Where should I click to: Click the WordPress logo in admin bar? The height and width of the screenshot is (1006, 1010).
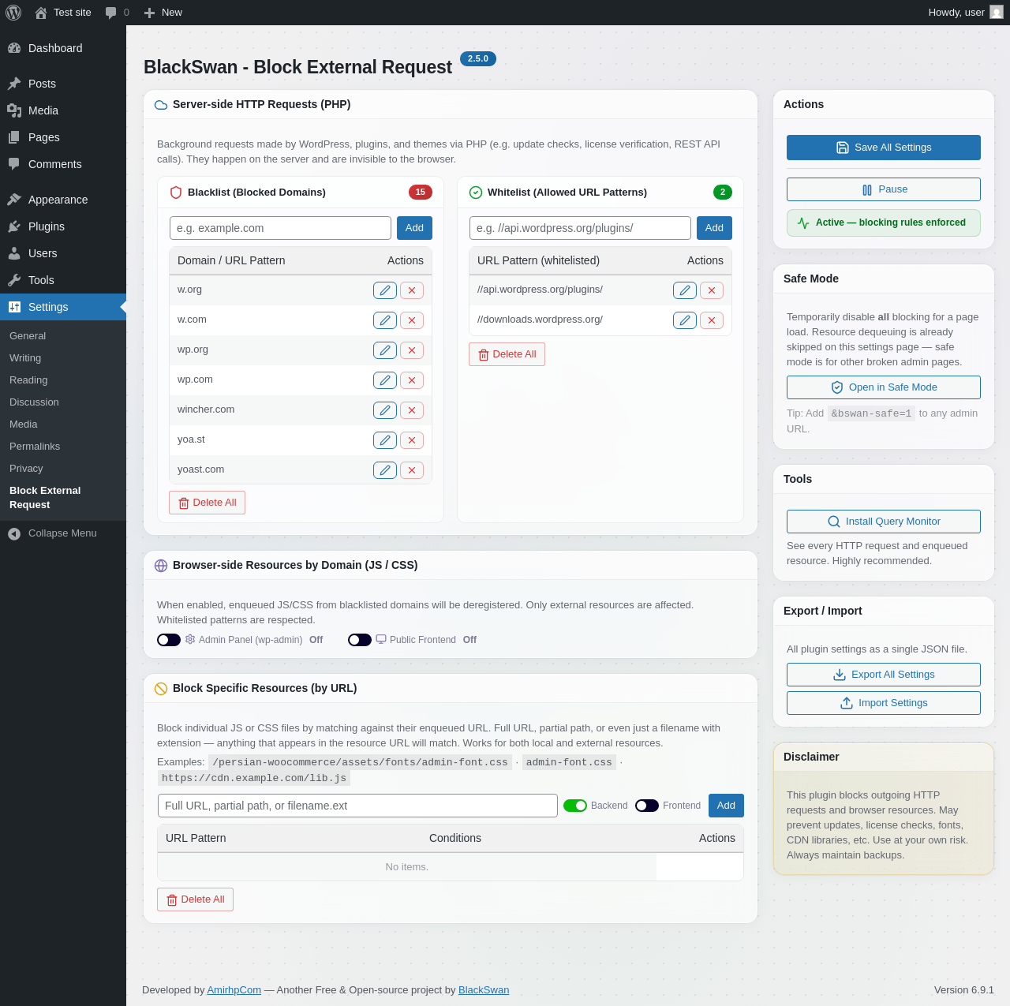point(13,13)
